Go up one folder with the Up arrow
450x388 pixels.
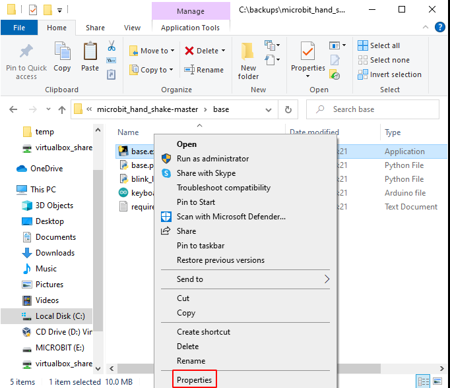(x=62, y=109)
